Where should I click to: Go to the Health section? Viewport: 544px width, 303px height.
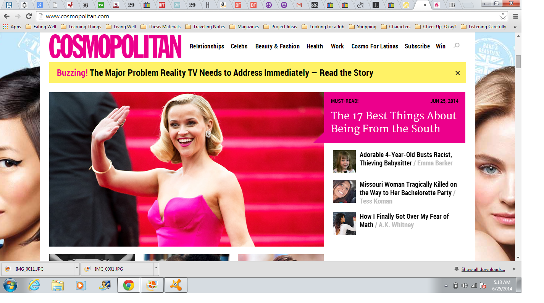315,46
